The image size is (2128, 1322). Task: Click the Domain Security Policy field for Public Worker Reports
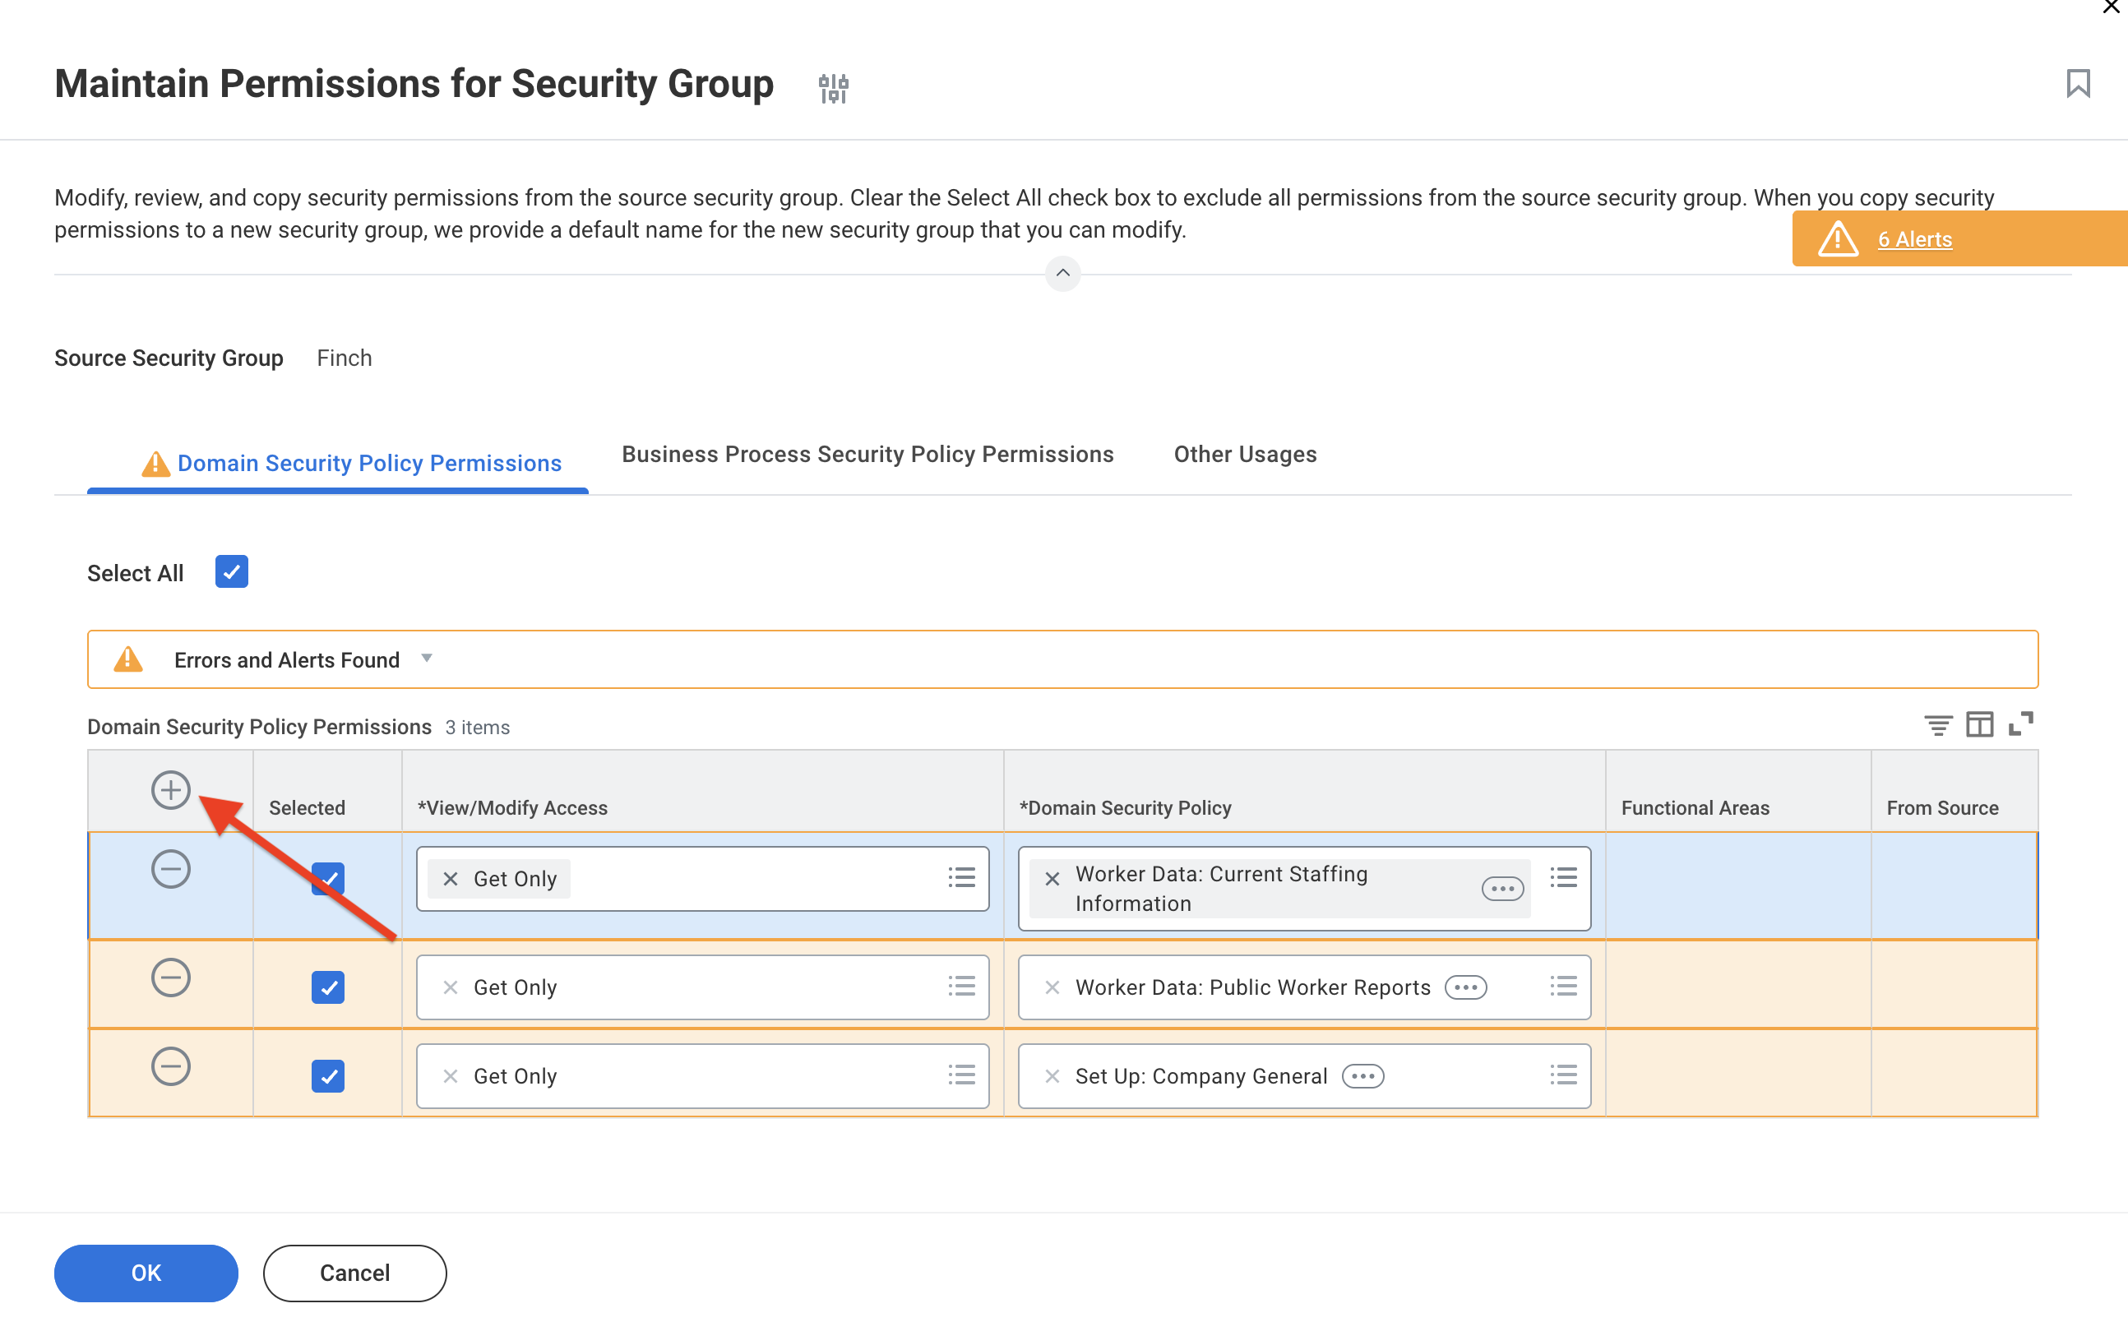pos(1303,987)
